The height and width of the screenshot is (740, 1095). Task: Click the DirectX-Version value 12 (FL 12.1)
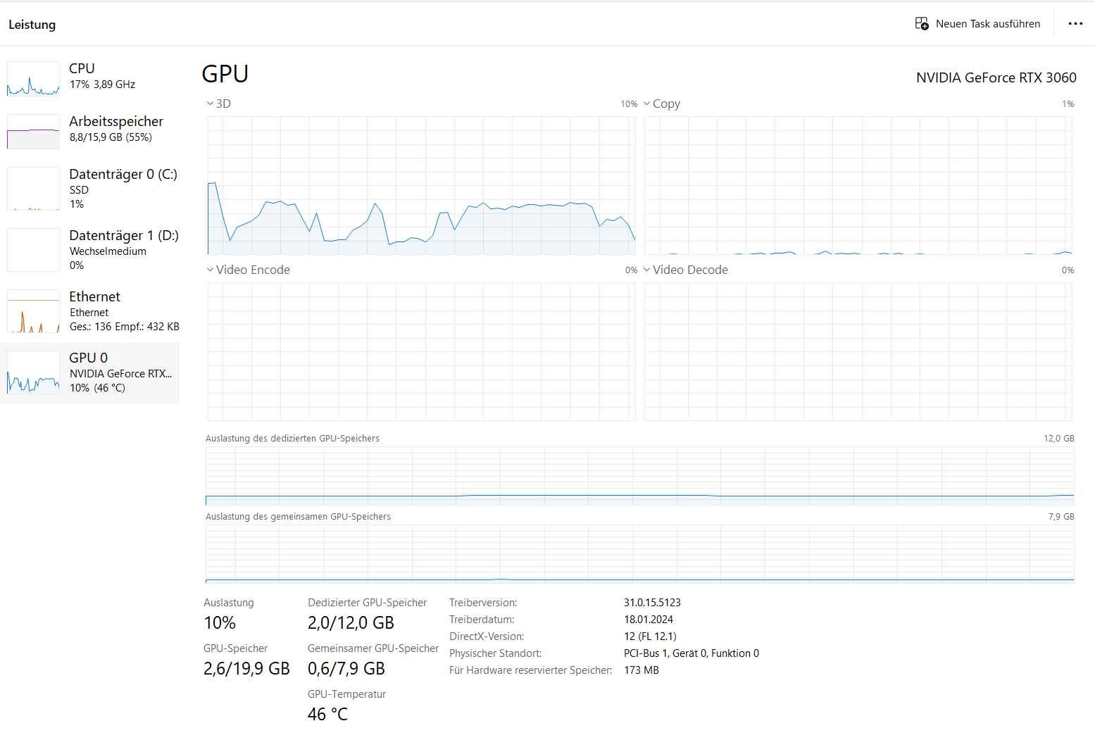tap(650, 636)
